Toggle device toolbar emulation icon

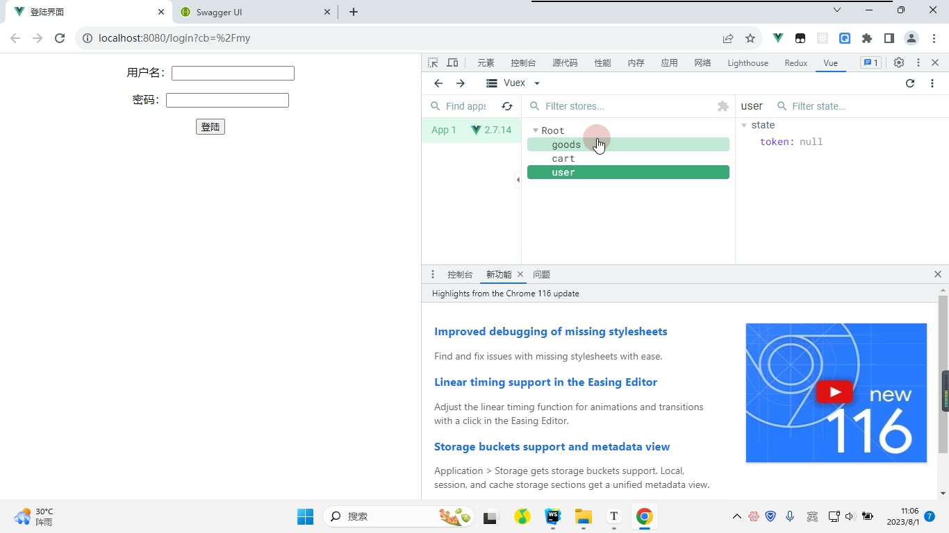click(452, 62)
